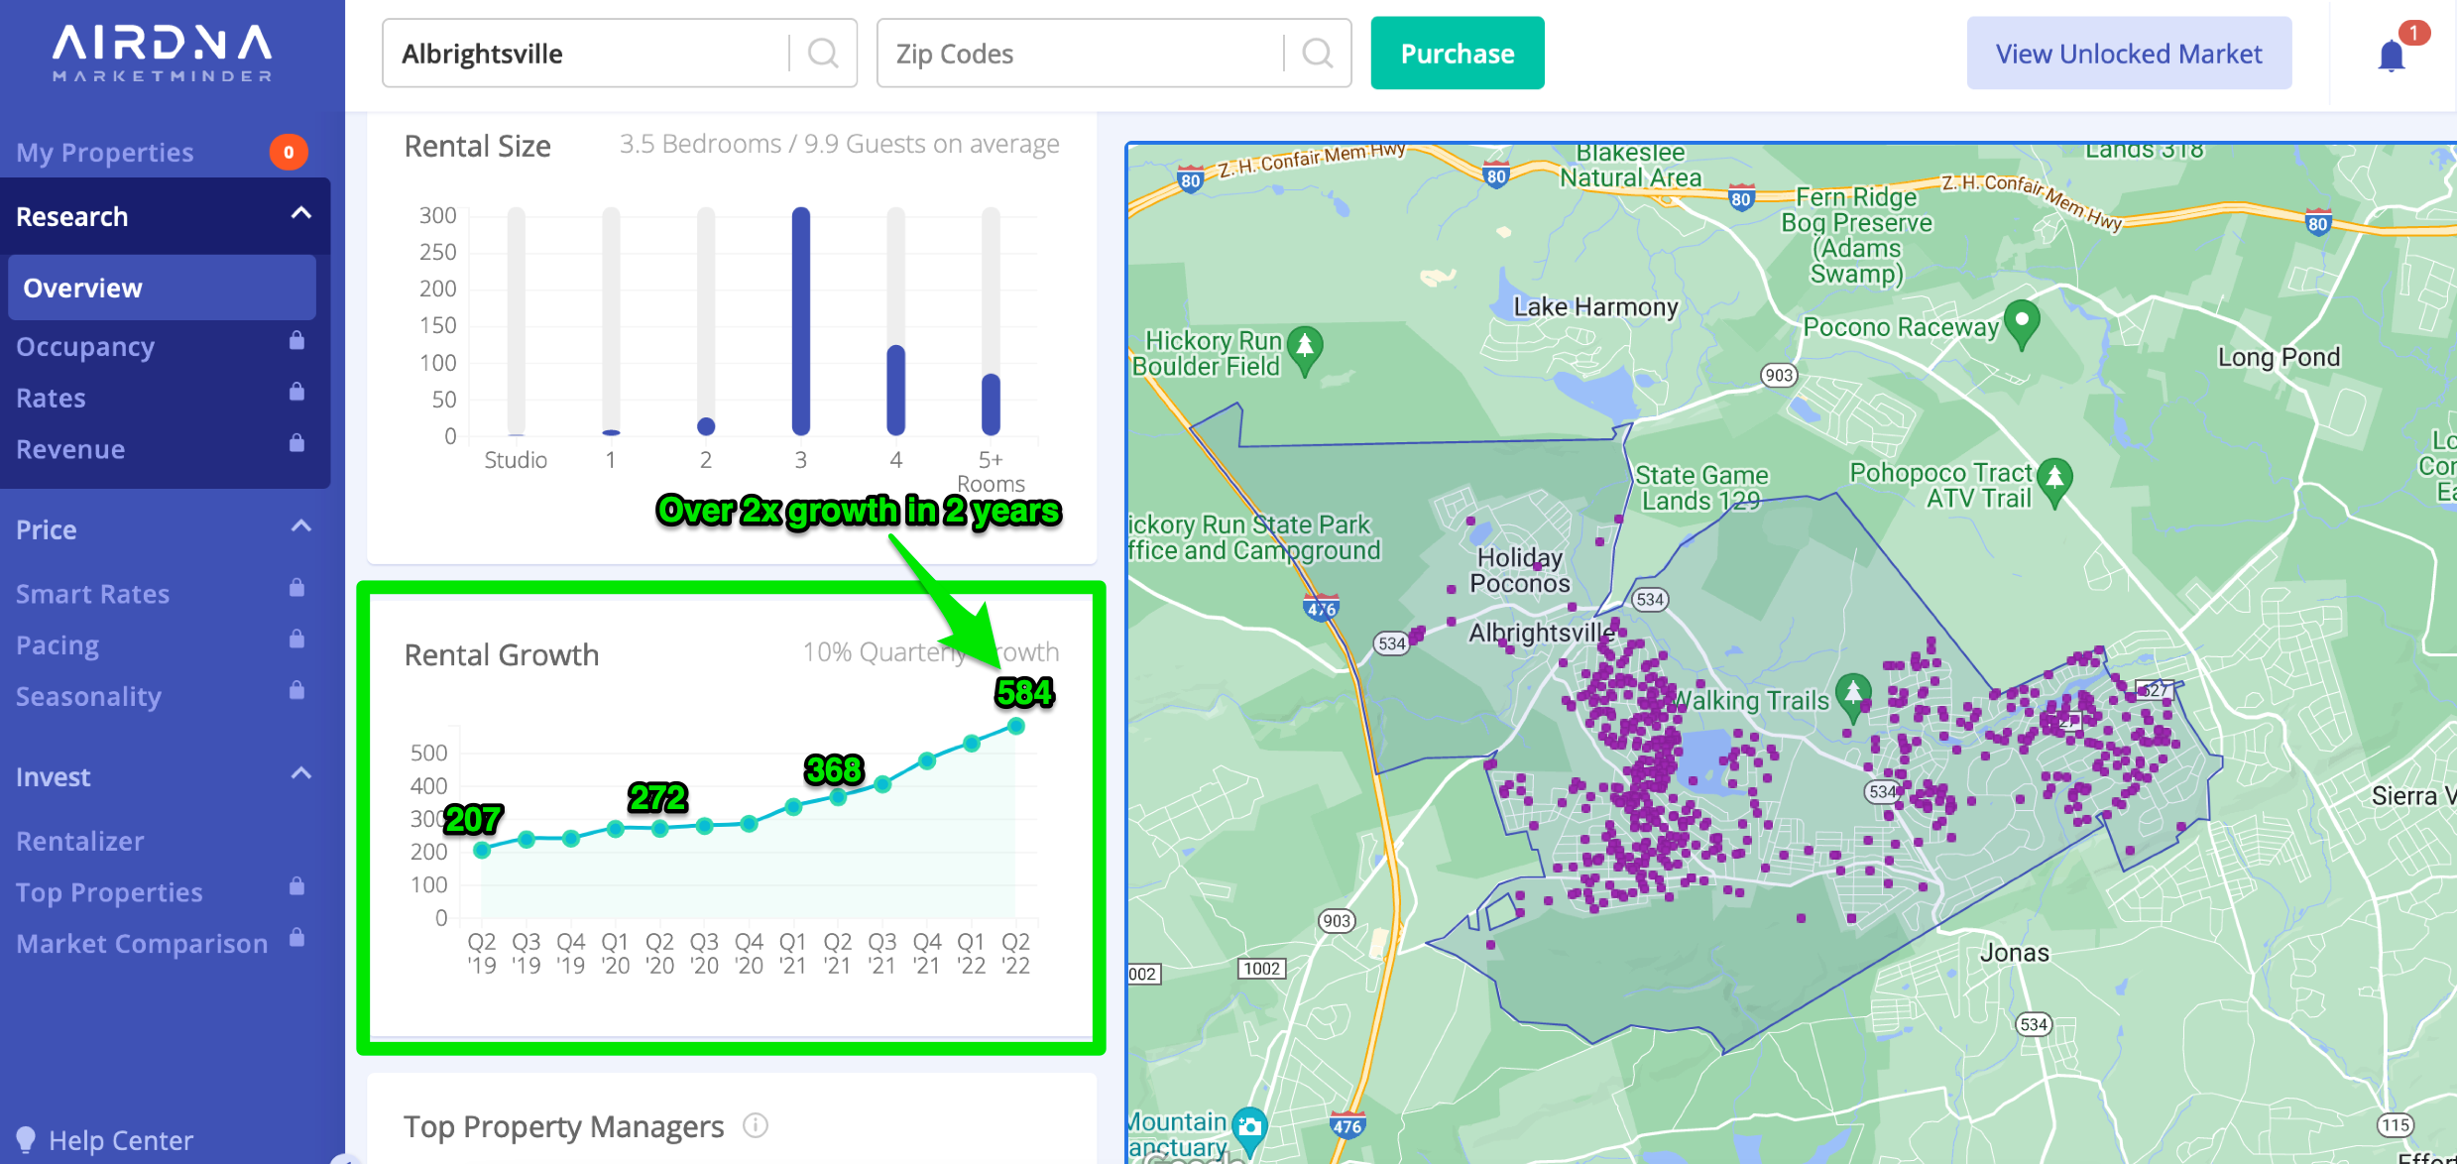Click the Hickory Run Boulder Field park marker
This screenshot has height=1164, width=2457.
[x=1305, y=348]
